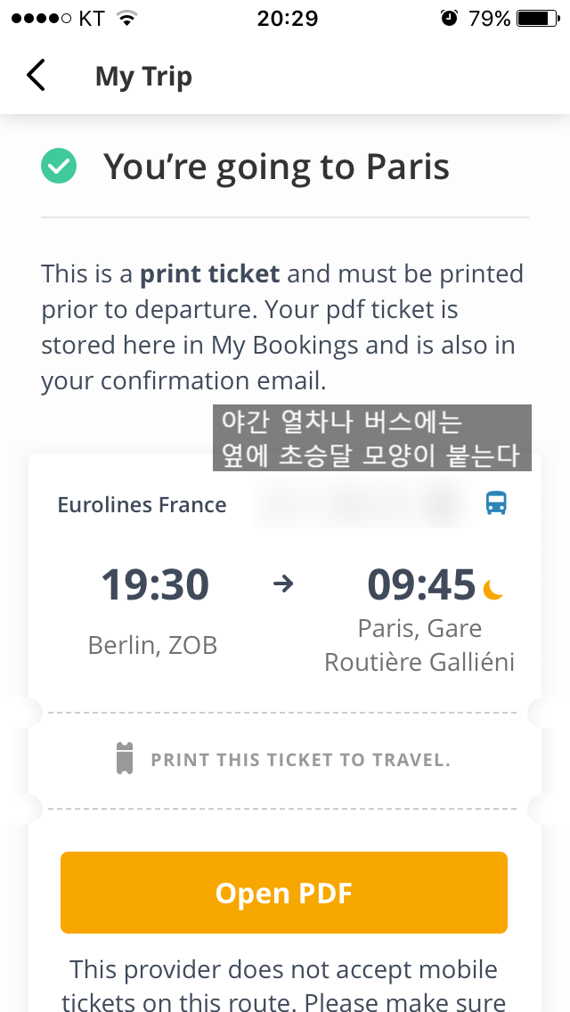Tap PRINT THIS TICKET TO TRAVEL text

pos(300,760)
